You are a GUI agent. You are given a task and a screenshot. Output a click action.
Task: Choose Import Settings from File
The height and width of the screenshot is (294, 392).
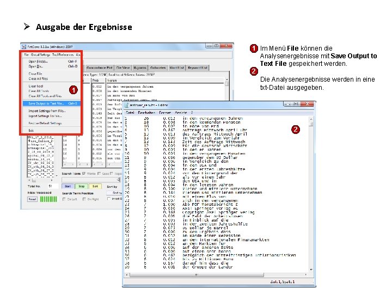point(51,111)
